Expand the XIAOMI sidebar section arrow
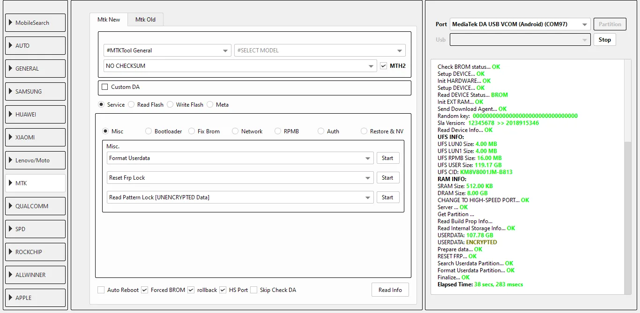 pyautogui.click(x=11, y=137)
